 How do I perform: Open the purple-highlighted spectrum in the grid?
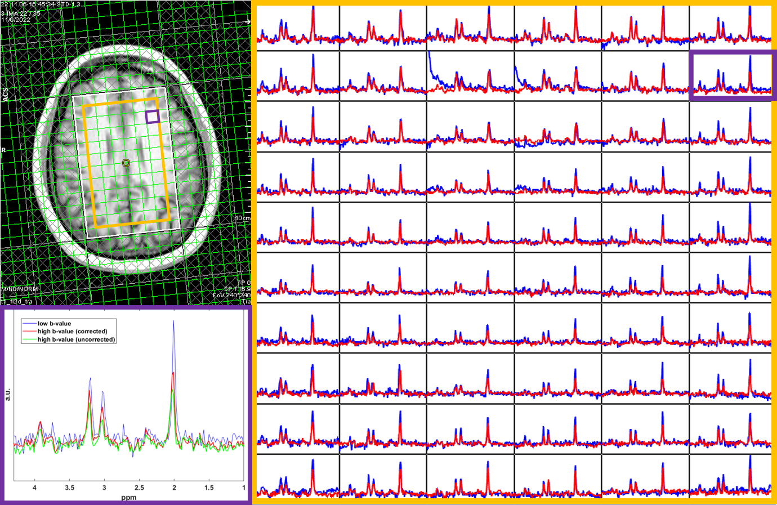[731, 75]
